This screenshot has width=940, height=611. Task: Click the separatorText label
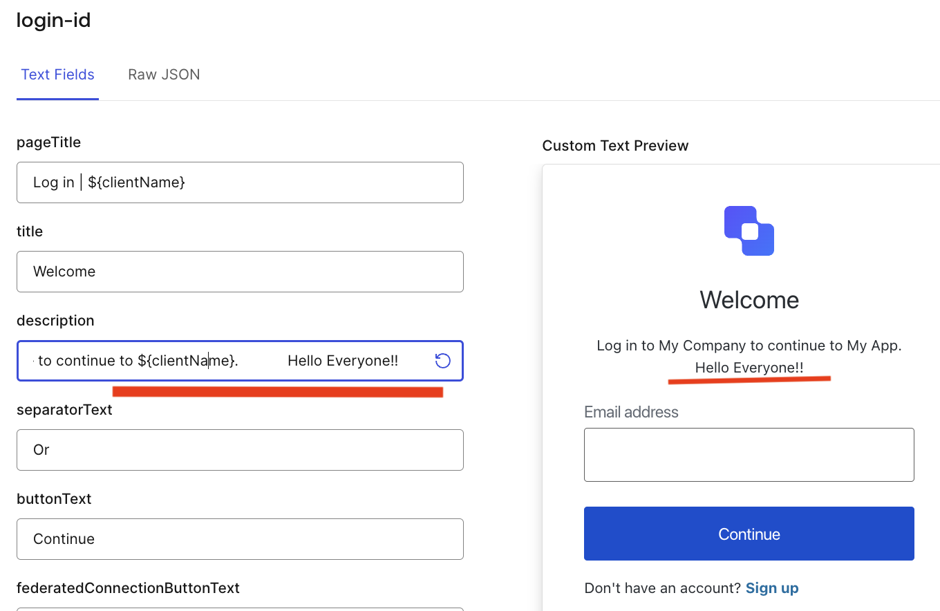[x=64, y=410]
